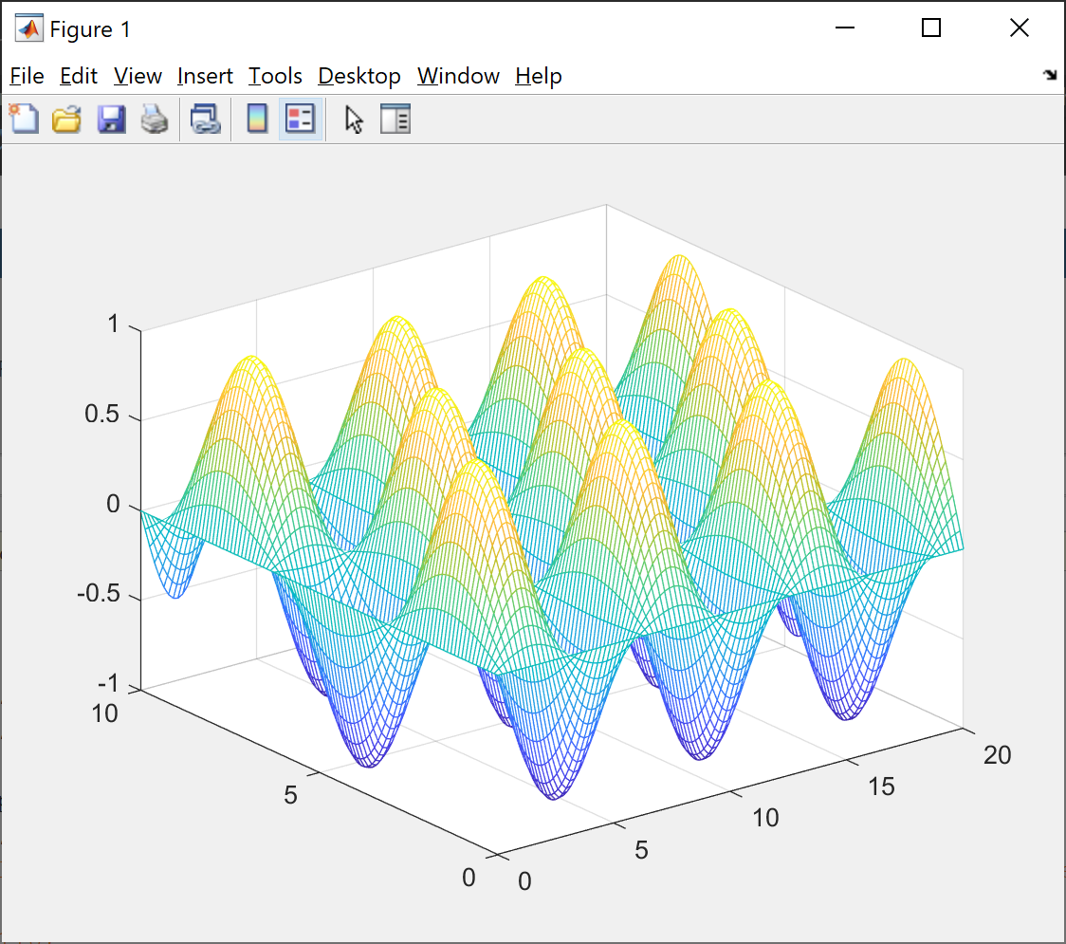Click the Help menu

[539, 76]
